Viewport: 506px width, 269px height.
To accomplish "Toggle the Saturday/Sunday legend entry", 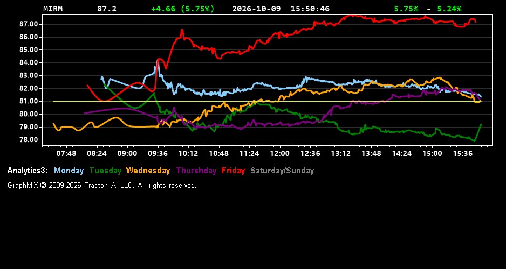I will (x=282, y=171).
